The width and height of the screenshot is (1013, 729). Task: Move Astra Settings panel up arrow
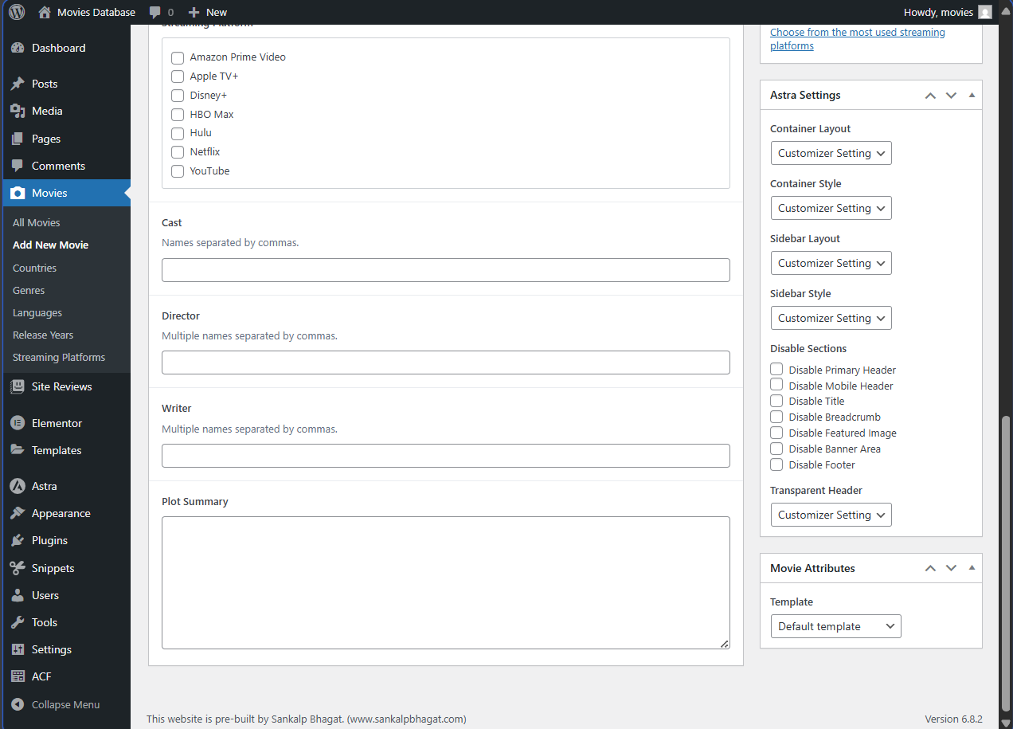click(930, 95)
